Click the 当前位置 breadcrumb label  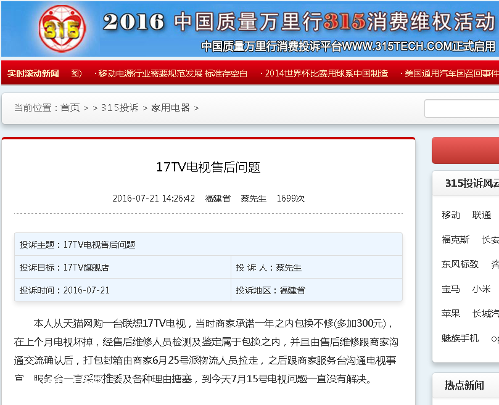pos(33,108)
